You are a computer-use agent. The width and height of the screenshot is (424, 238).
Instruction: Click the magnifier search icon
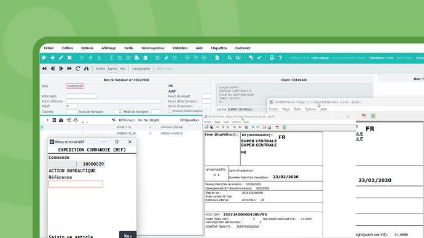point(229,58)
